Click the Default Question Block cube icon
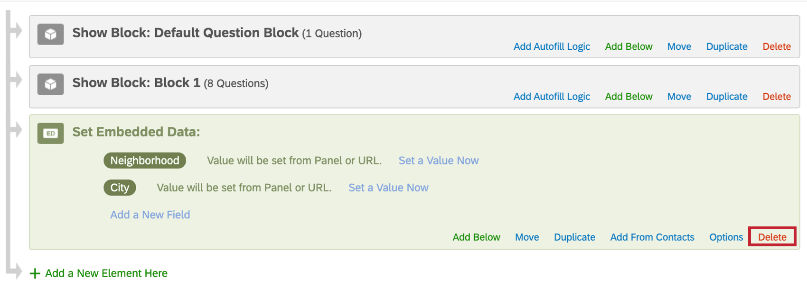The width and height of the screenshot is (807, 288). [50, 34]
